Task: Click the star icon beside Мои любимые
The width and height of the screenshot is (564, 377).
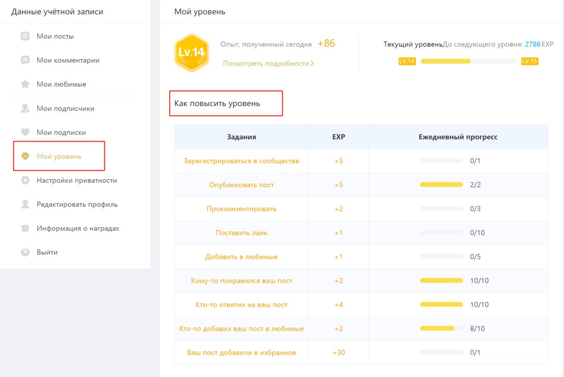Action: pyautogui.click(x=25, y=84)
